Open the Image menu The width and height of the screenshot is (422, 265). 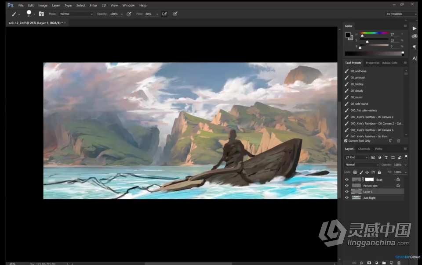coord(43,5)
